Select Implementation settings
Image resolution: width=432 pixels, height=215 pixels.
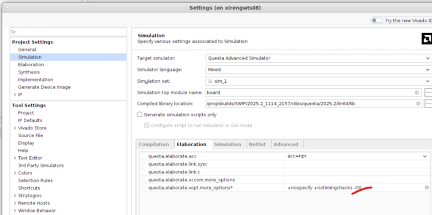36,80
